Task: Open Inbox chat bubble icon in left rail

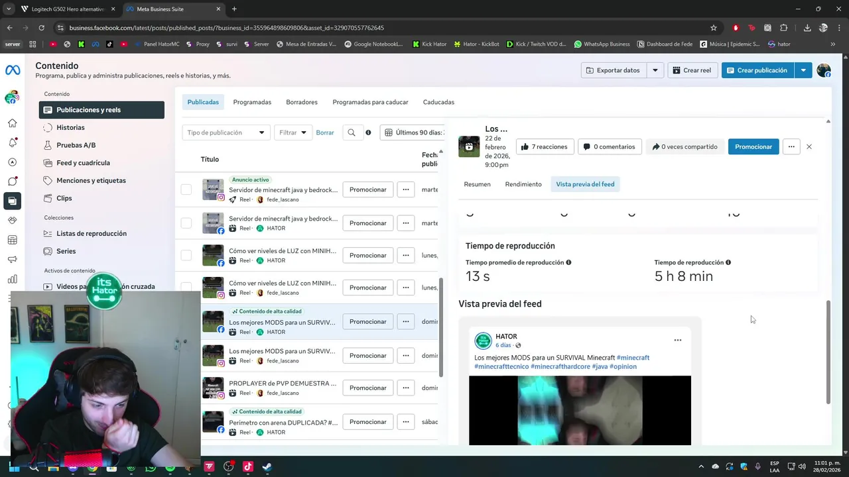Action: pyautogui.click(x=12, y=181)
